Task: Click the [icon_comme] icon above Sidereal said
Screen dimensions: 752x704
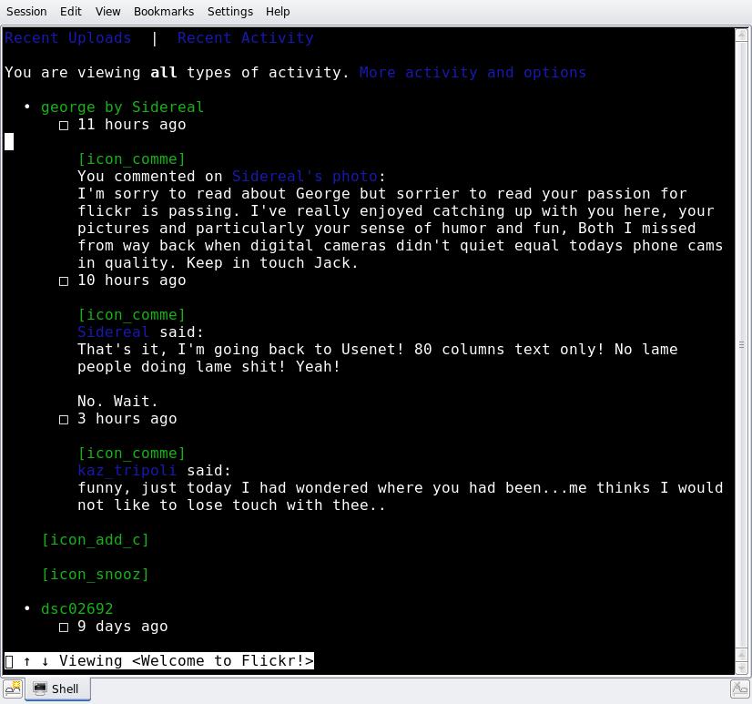Action: [x=131, y=315]
